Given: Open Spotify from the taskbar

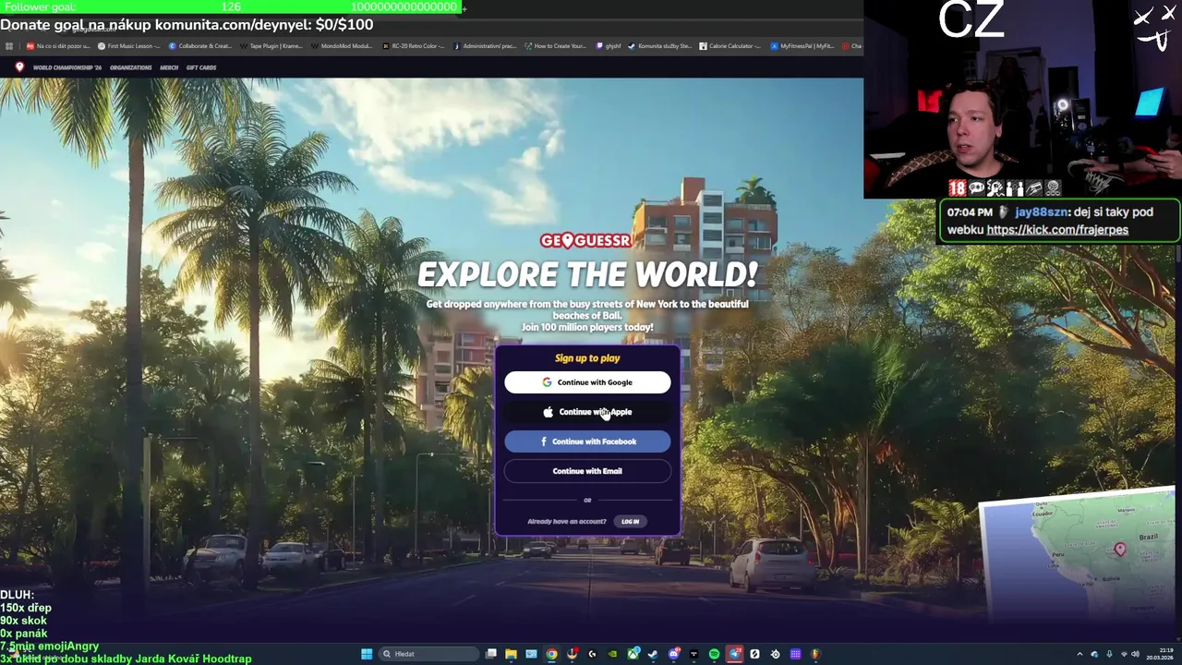Looking at the screenshot, I should [x=714, y=654].
